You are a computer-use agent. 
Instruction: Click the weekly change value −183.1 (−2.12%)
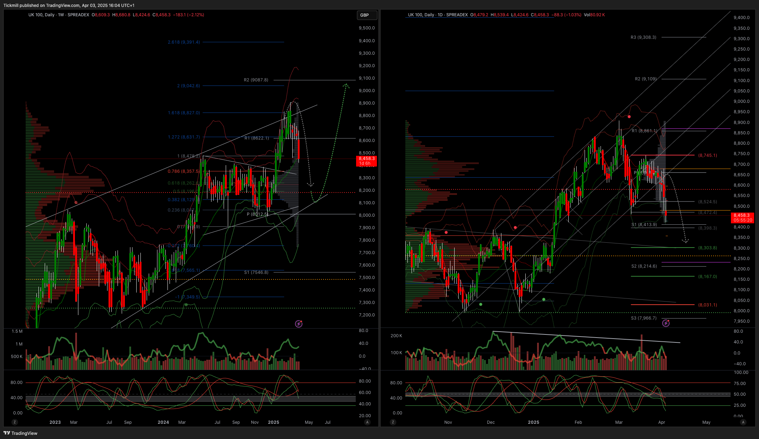point(189,15)
